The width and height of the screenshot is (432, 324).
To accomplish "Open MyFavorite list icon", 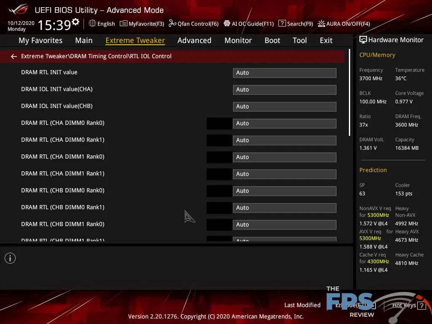I will click(x=124, y=24).
